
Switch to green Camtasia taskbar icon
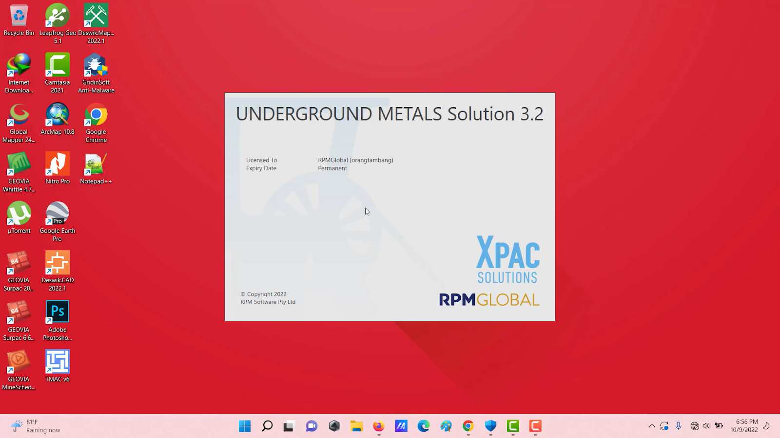(x=513, y=426)
